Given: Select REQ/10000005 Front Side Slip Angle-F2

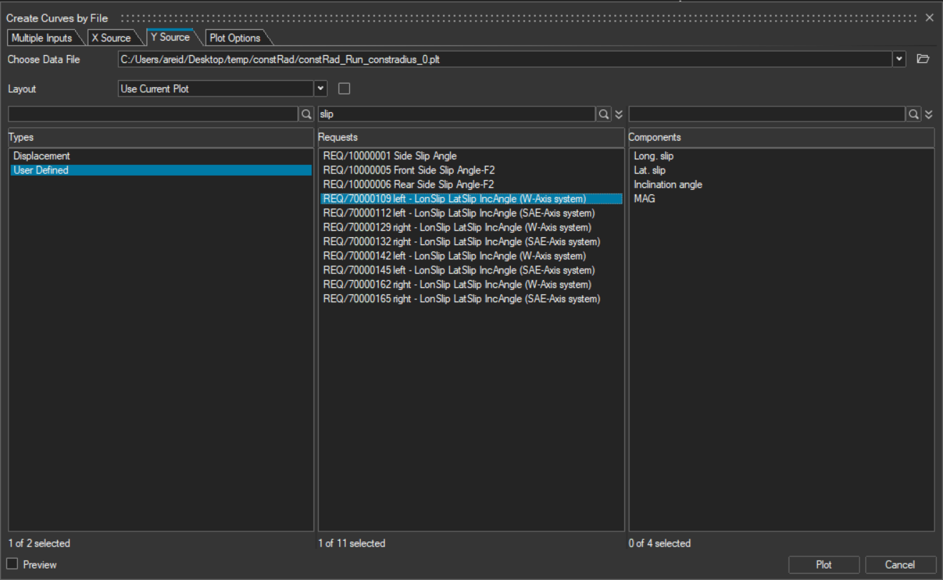Looking at the screenshot, I should click(x=471, y=170).
